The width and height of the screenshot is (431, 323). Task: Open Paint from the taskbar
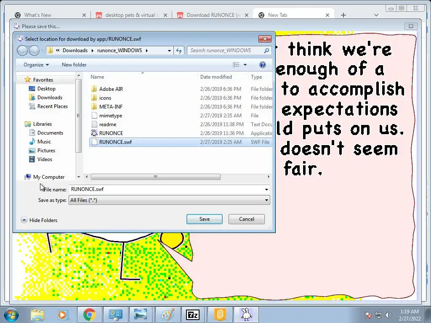(x=168, y=315)
